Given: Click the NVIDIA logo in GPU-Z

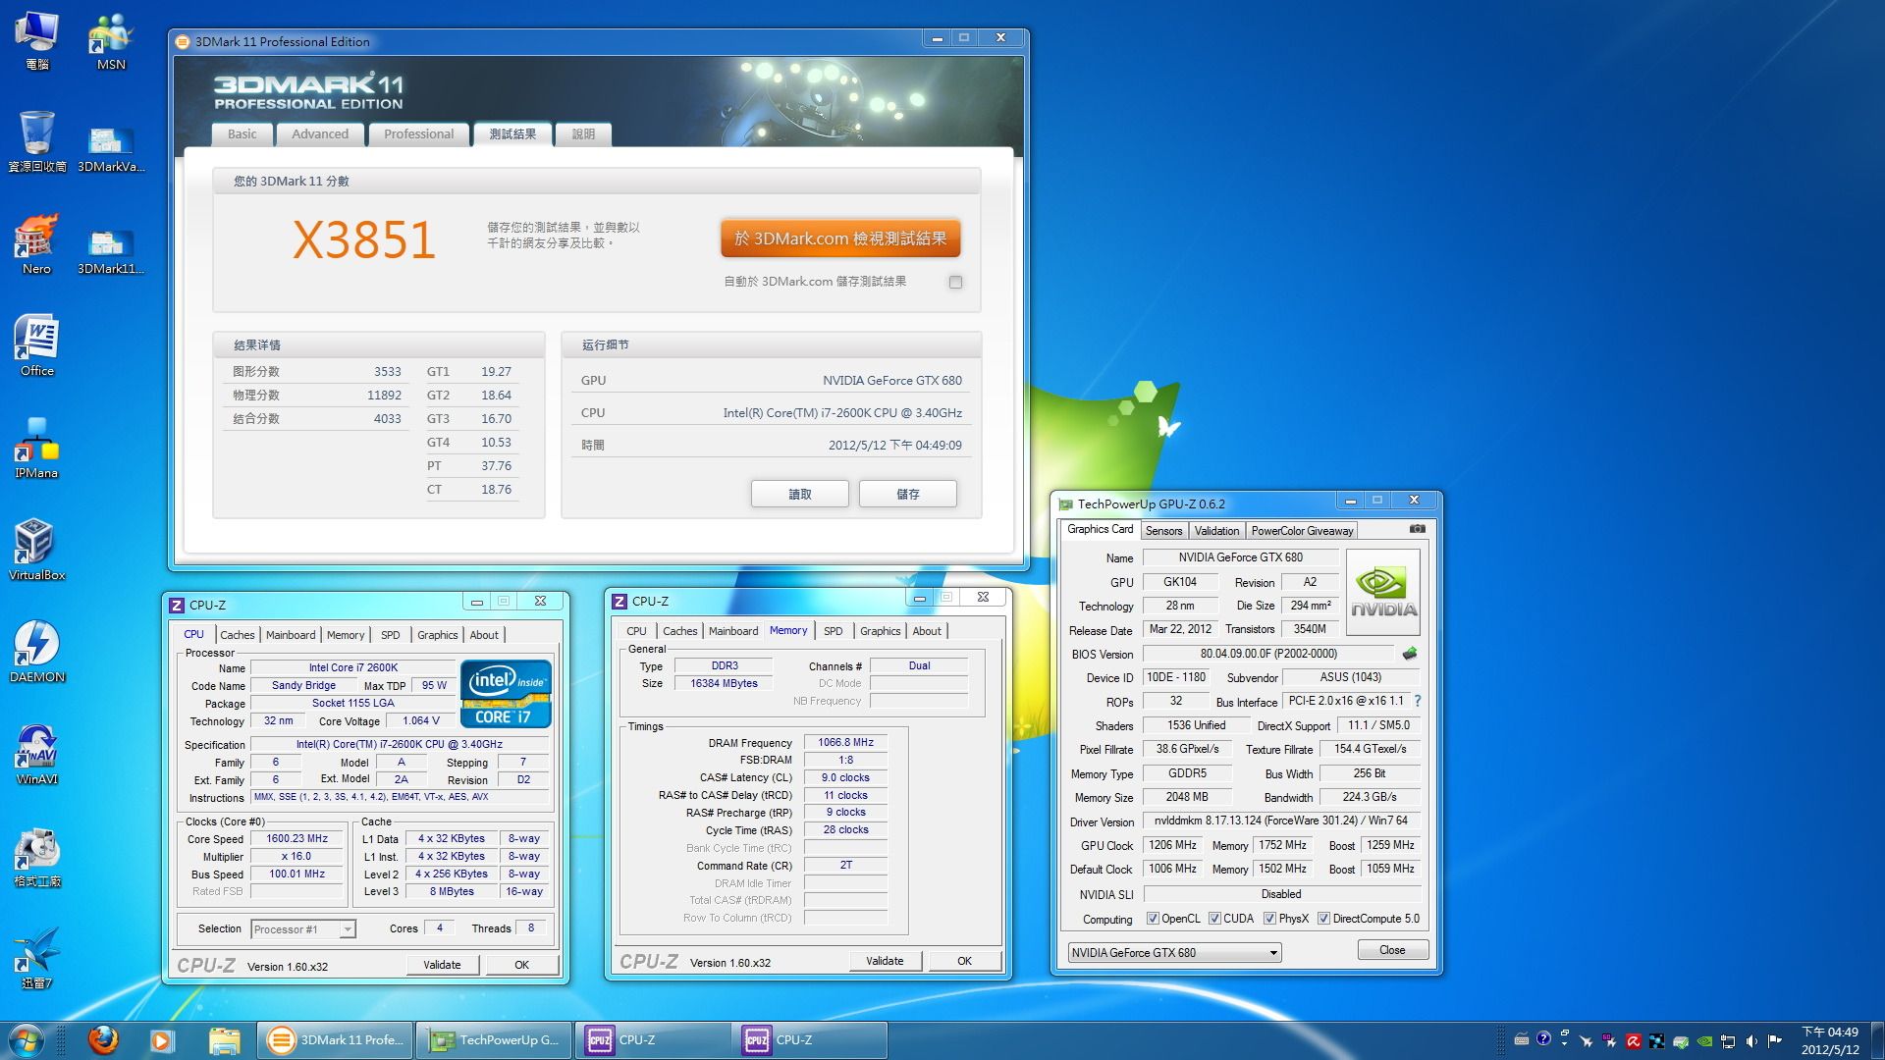Looking at the screenshot, I should click(x=1383, y=593).
